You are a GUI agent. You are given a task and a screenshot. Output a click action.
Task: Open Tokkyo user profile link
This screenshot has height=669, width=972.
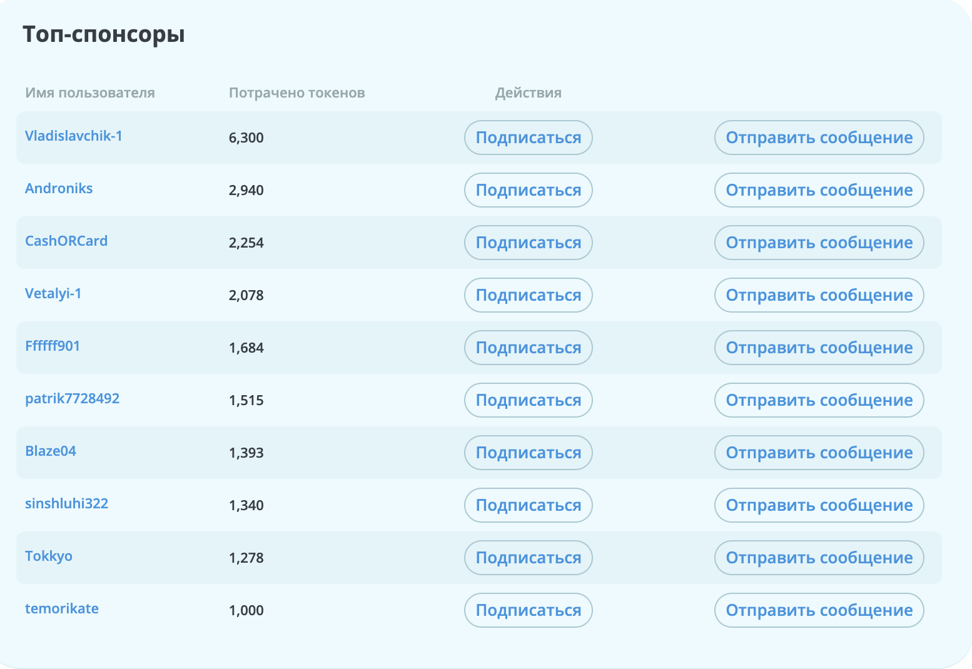coord(49,556)
